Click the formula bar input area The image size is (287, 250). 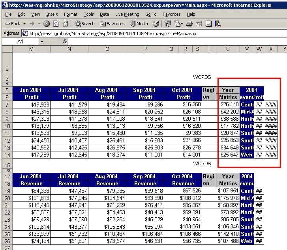coord(177,42)
